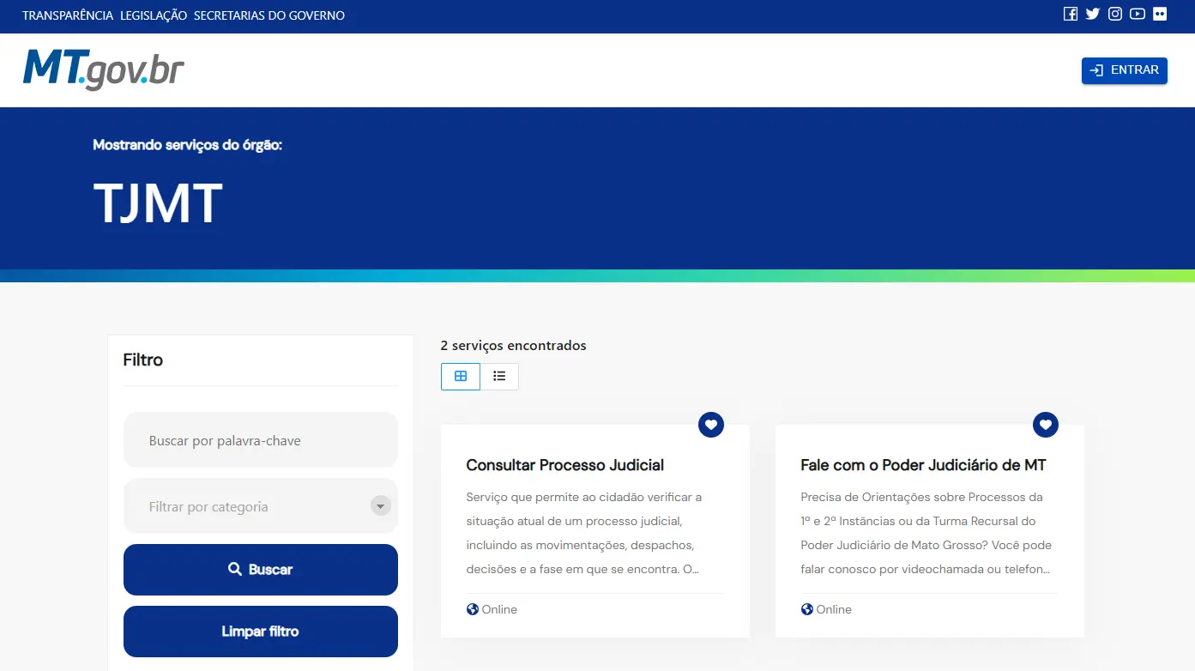
Task: Switch to list view layout
Action: point(499,376)
